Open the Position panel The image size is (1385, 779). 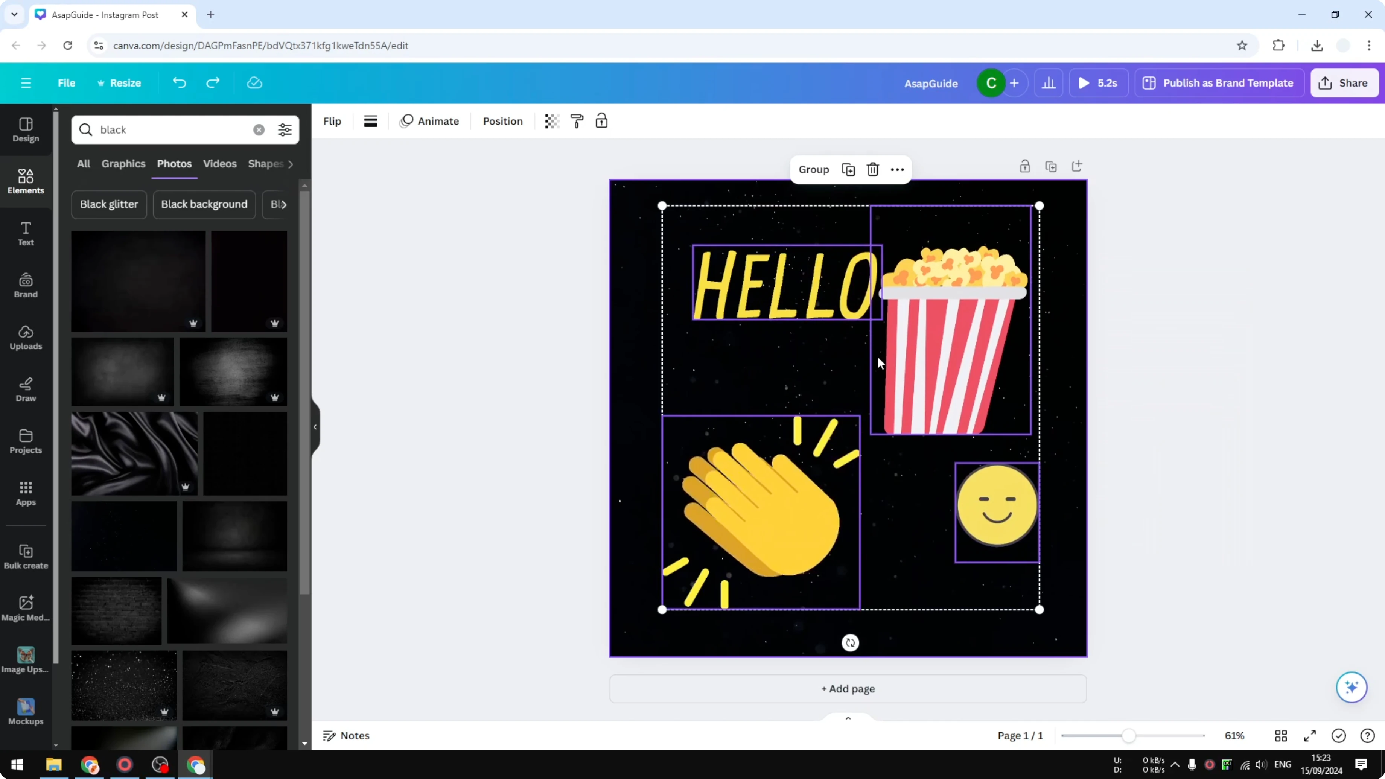point(503,121)
